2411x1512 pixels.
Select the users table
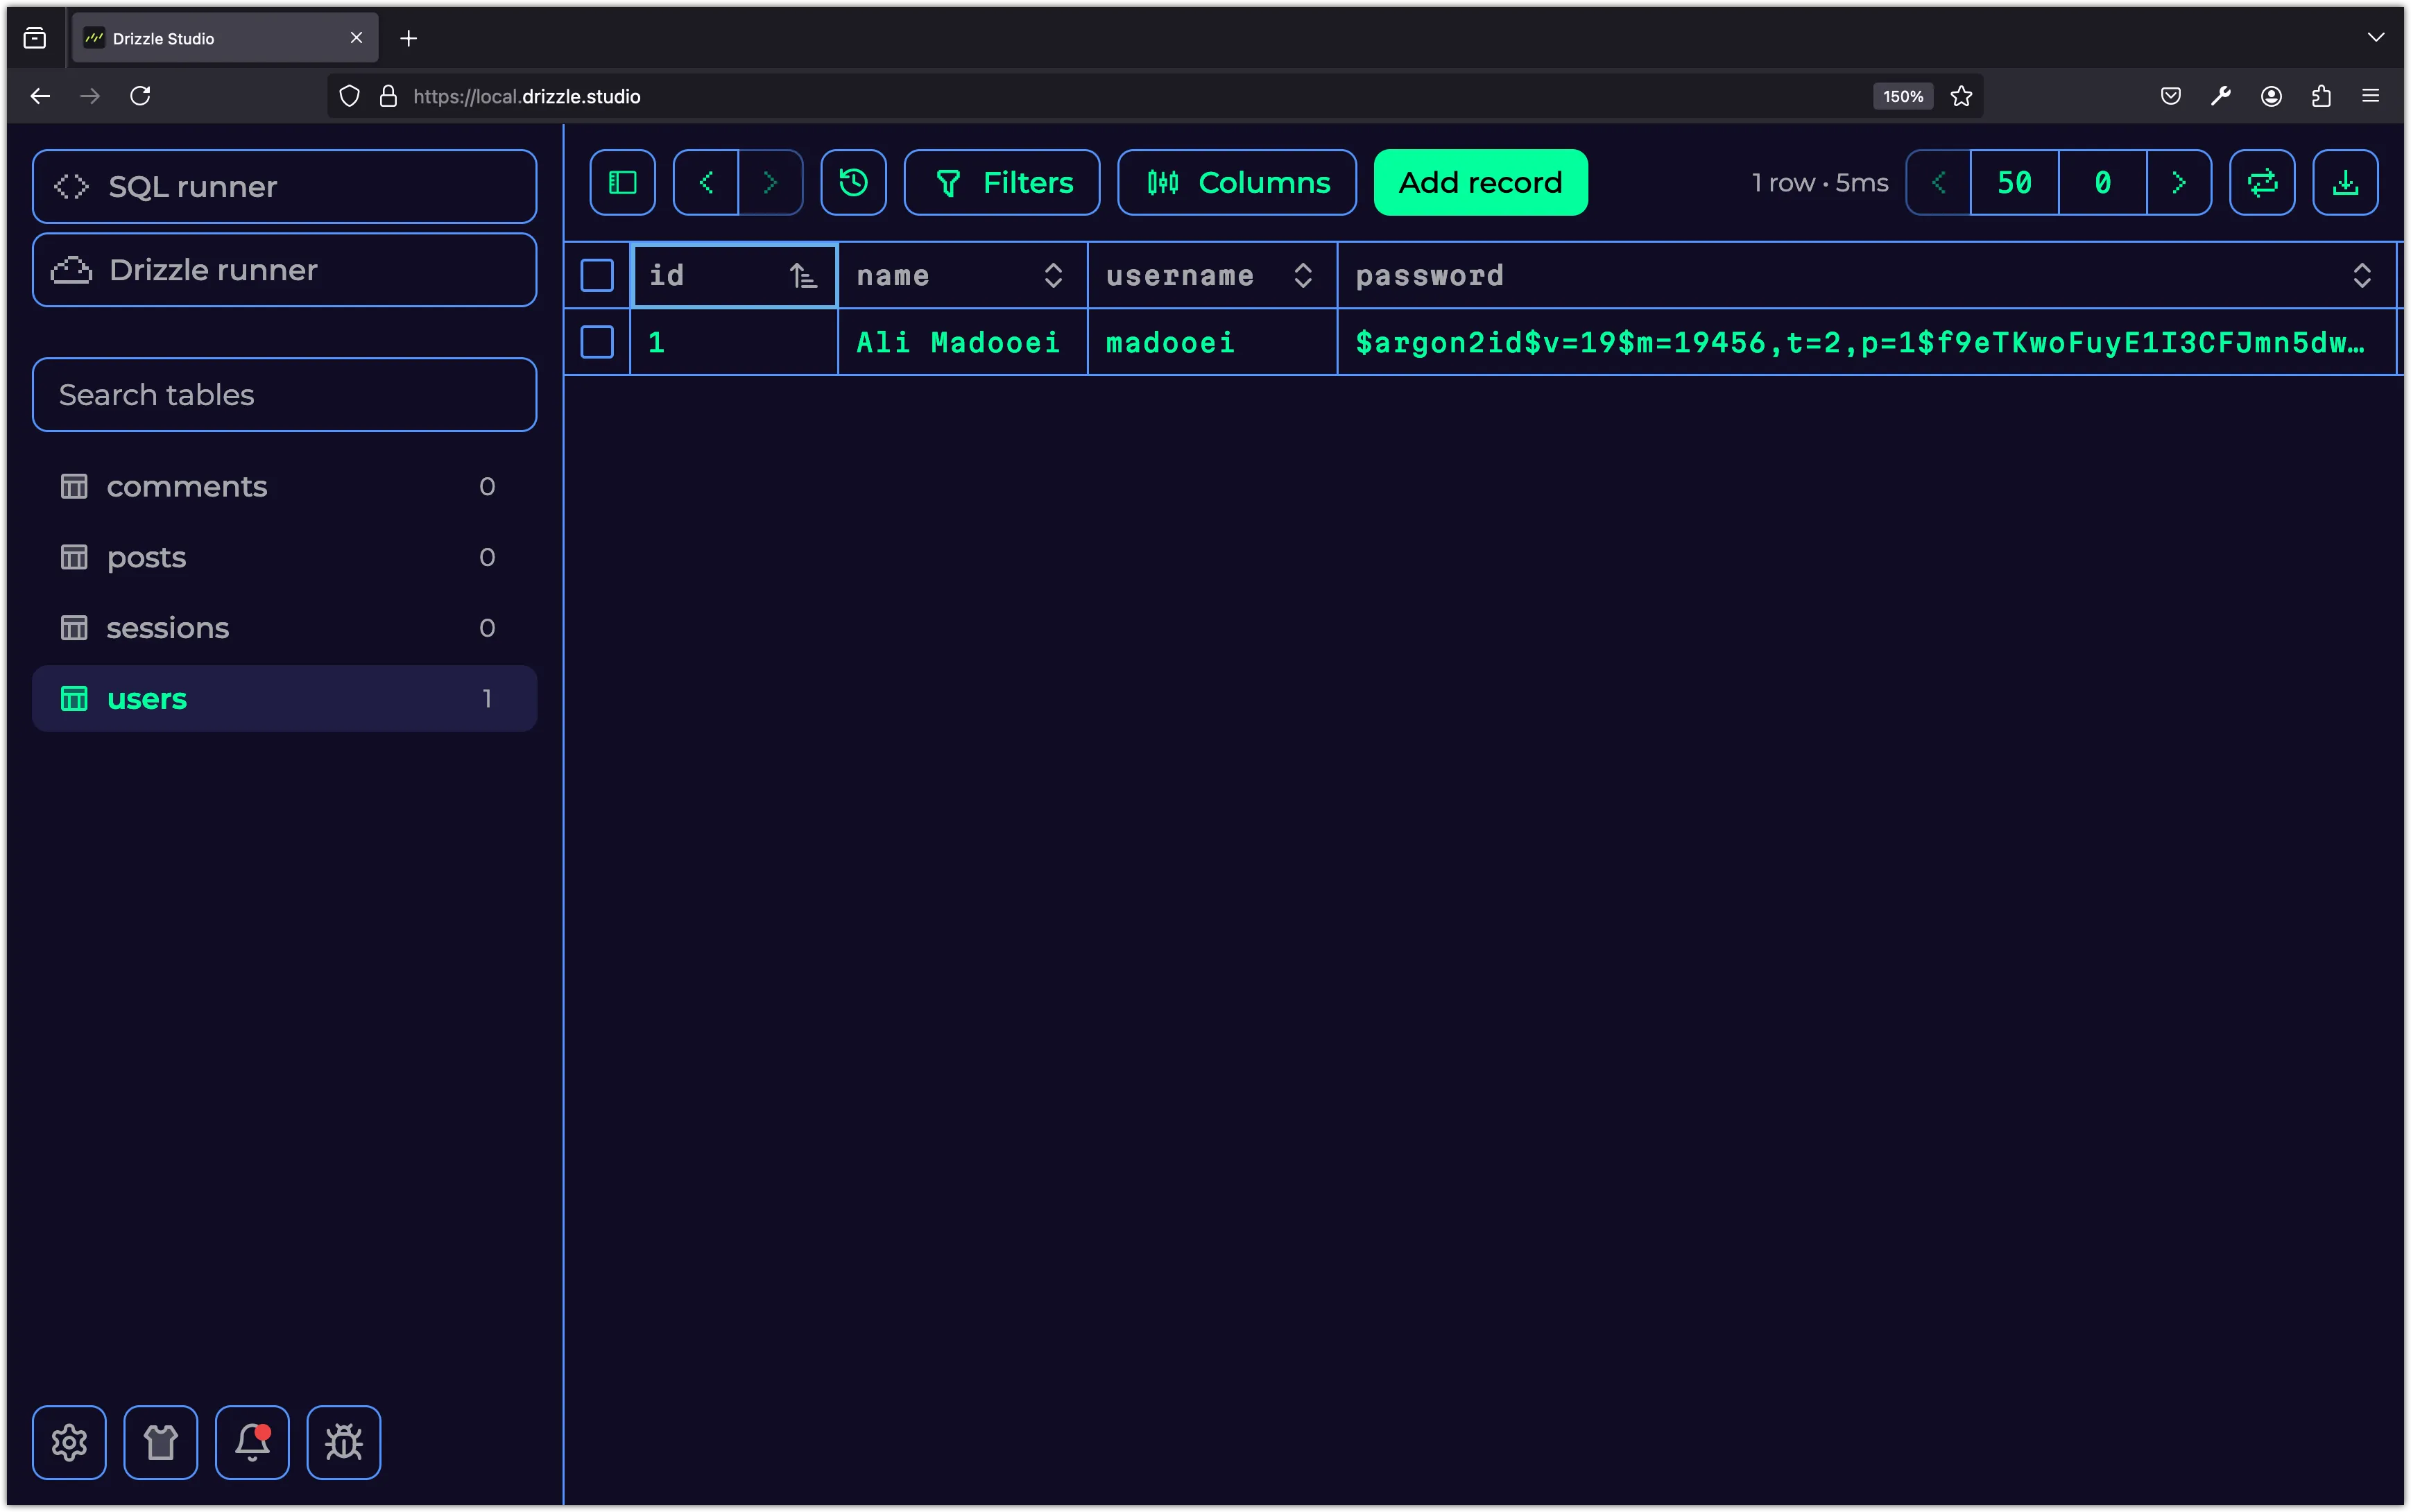284,698
